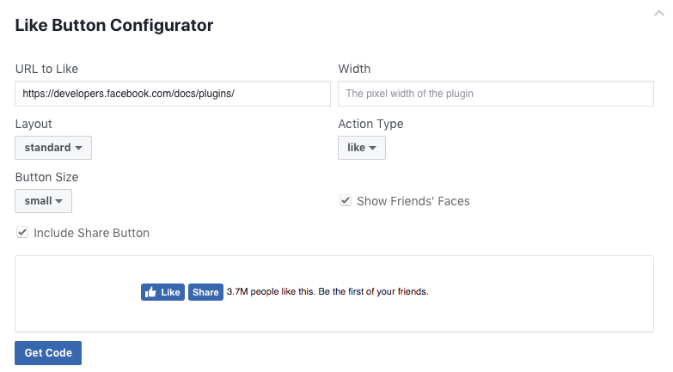The width and height of the screenshot is (673, 372).
Task: Collapse the configurator with top-right chevron
Action: [659, 13]
